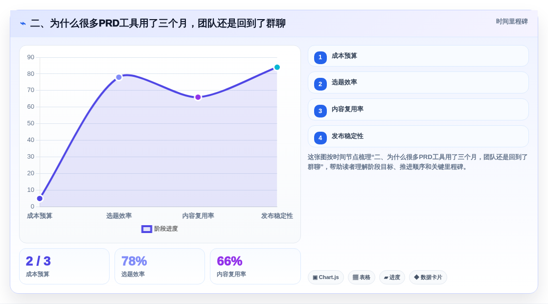Viewport: 548px width, 304px height.
Task: Click the 66% 内容复用率 stat card
Action: [x=255, y=266]
